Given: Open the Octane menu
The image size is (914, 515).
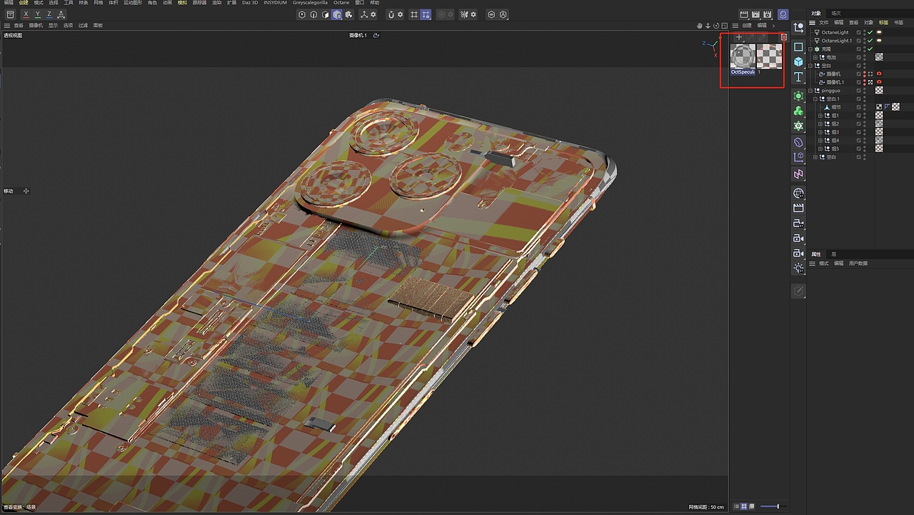Looking at the screenshot, I should click(341, 3).
